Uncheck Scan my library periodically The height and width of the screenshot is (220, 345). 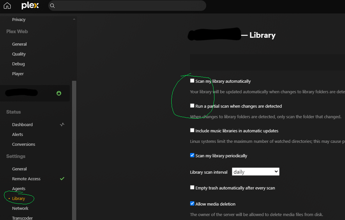click(192, 155)
